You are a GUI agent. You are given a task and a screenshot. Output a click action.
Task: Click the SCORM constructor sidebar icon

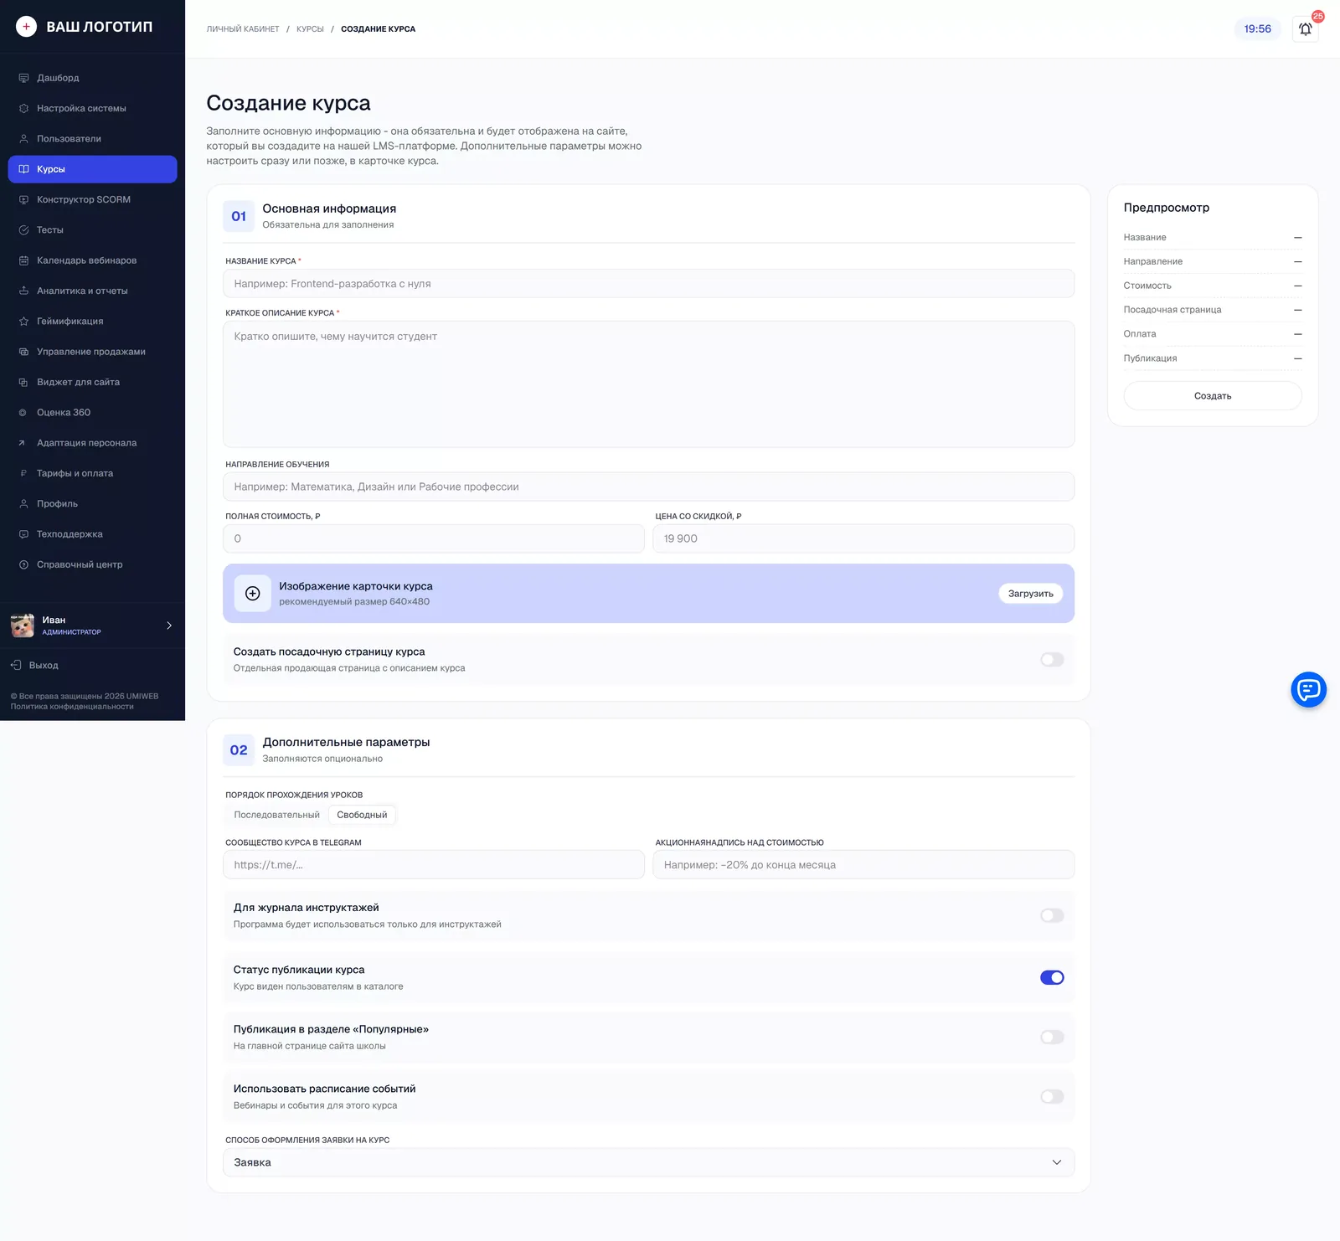coord(23,199)
